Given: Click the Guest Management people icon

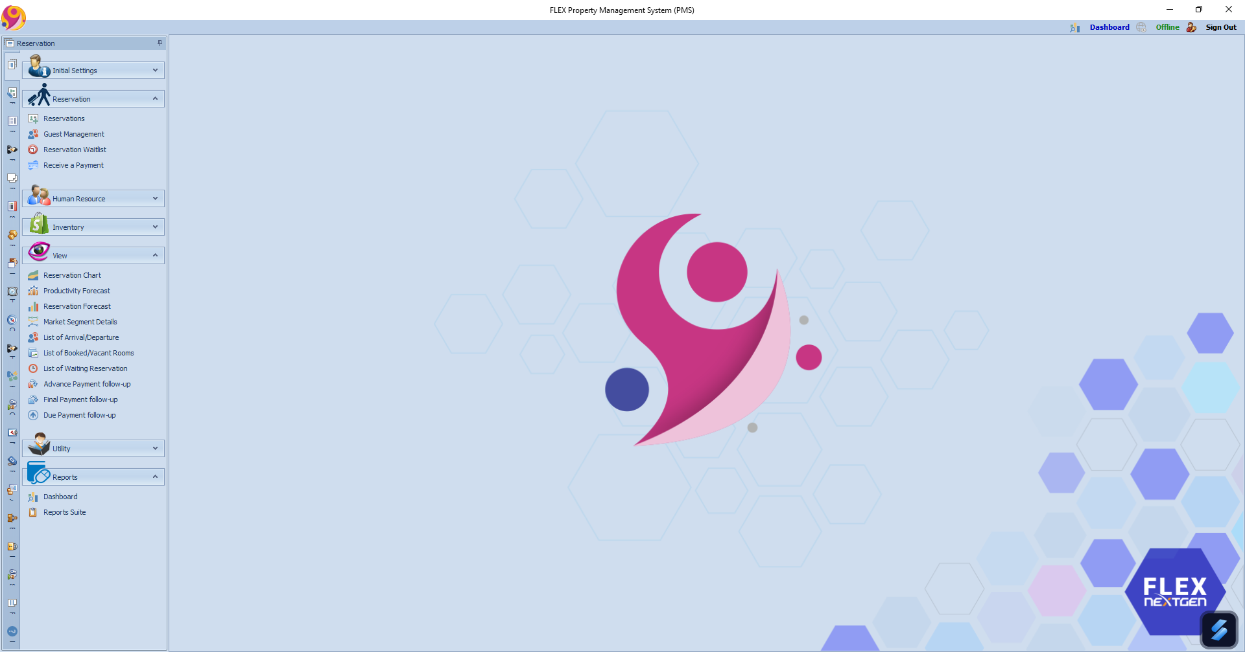Looking at the screenshot, I should tap(33, 134).
